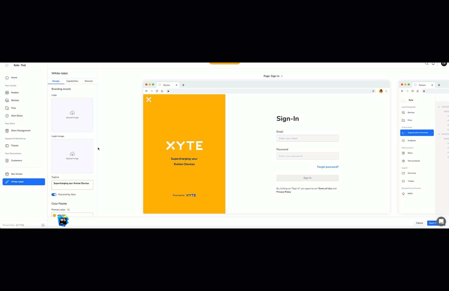Viewport: 449px width, 291px height.
Task: Open the chat bubble widget
Action: click(x=441, y=221)
